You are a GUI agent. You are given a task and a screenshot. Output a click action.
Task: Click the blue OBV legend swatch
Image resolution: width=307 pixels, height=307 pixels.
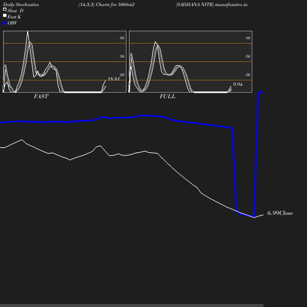point(5,23)
